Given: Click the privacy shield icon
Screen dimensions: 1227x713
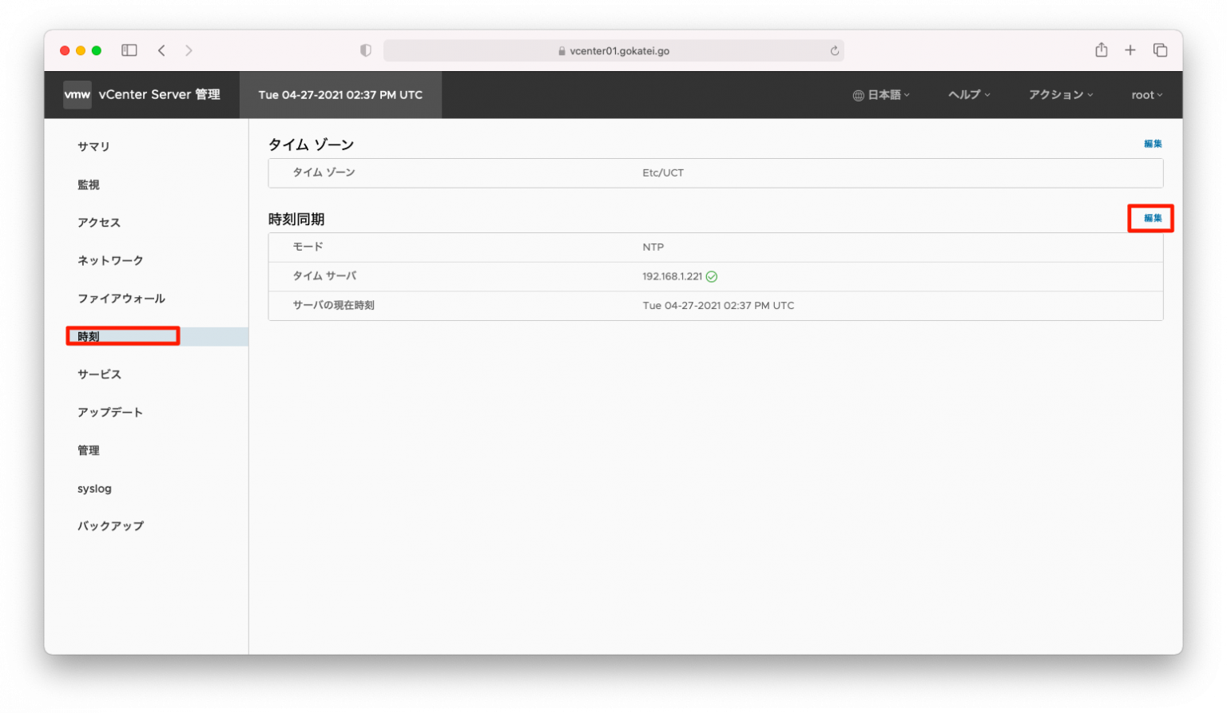Looking at the screenshot, I should coord(366,50).
